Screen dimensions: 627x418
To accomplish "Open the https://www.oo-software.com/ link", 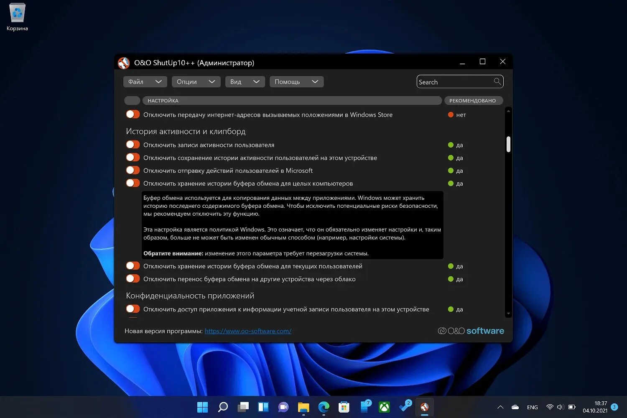I will pos(248,331).
